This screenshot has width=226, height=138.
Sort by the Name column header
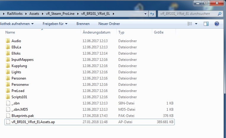pyautogui.click(x=10, y=32)
